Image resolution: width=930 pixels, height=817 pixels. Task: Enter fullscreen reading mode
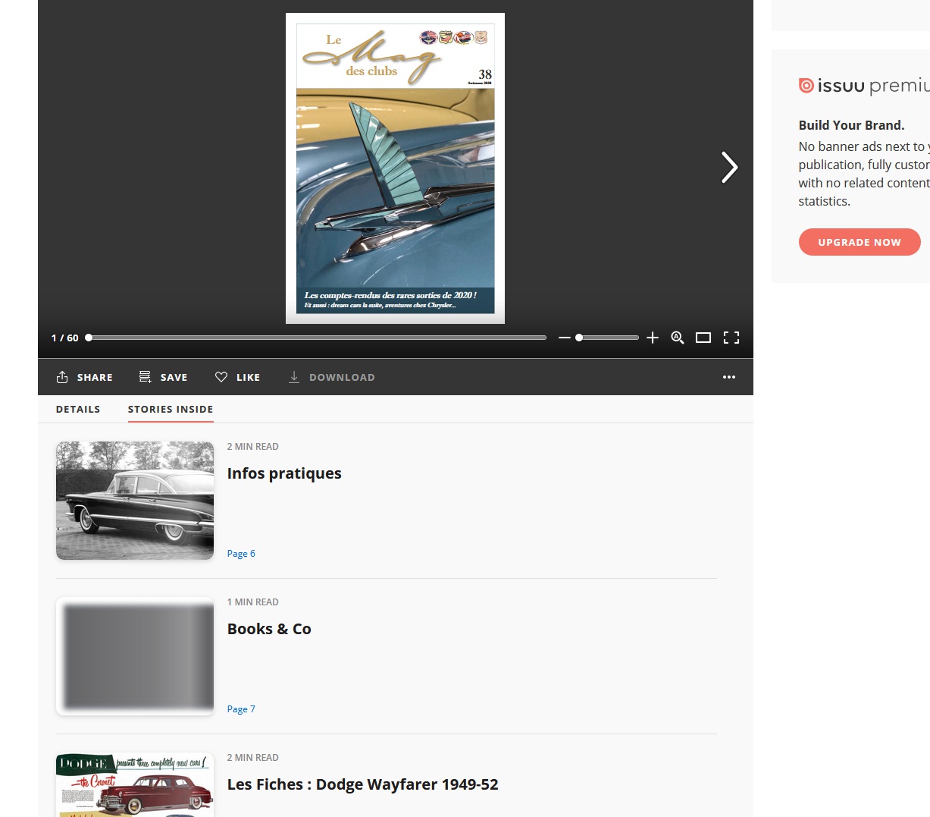click(x=731, y=338)
